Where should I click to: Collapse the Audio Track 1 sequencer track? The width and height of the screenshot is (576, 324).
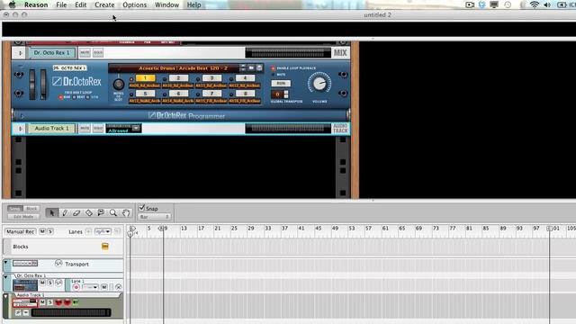click(6, 296)
